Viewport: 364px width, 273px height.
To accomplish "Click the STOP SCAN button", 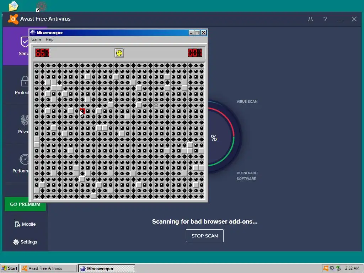I will pyautogui.click(x=204, y=236).
